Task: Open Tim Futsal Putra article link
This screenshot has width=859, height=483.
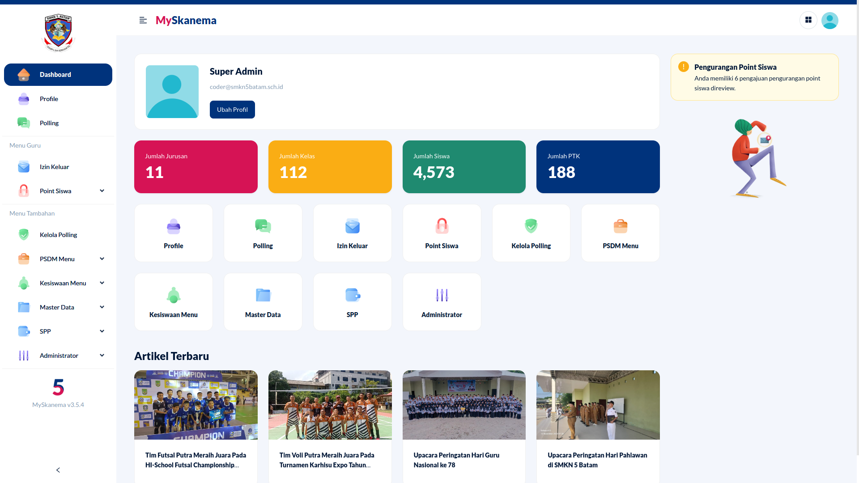Action: click(x=196, y=460)
